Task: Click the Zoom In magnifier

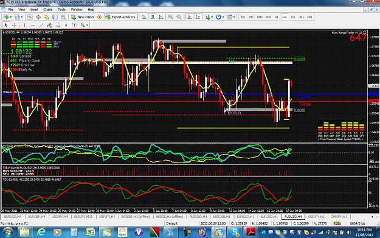Action: (x=171, y=17)
